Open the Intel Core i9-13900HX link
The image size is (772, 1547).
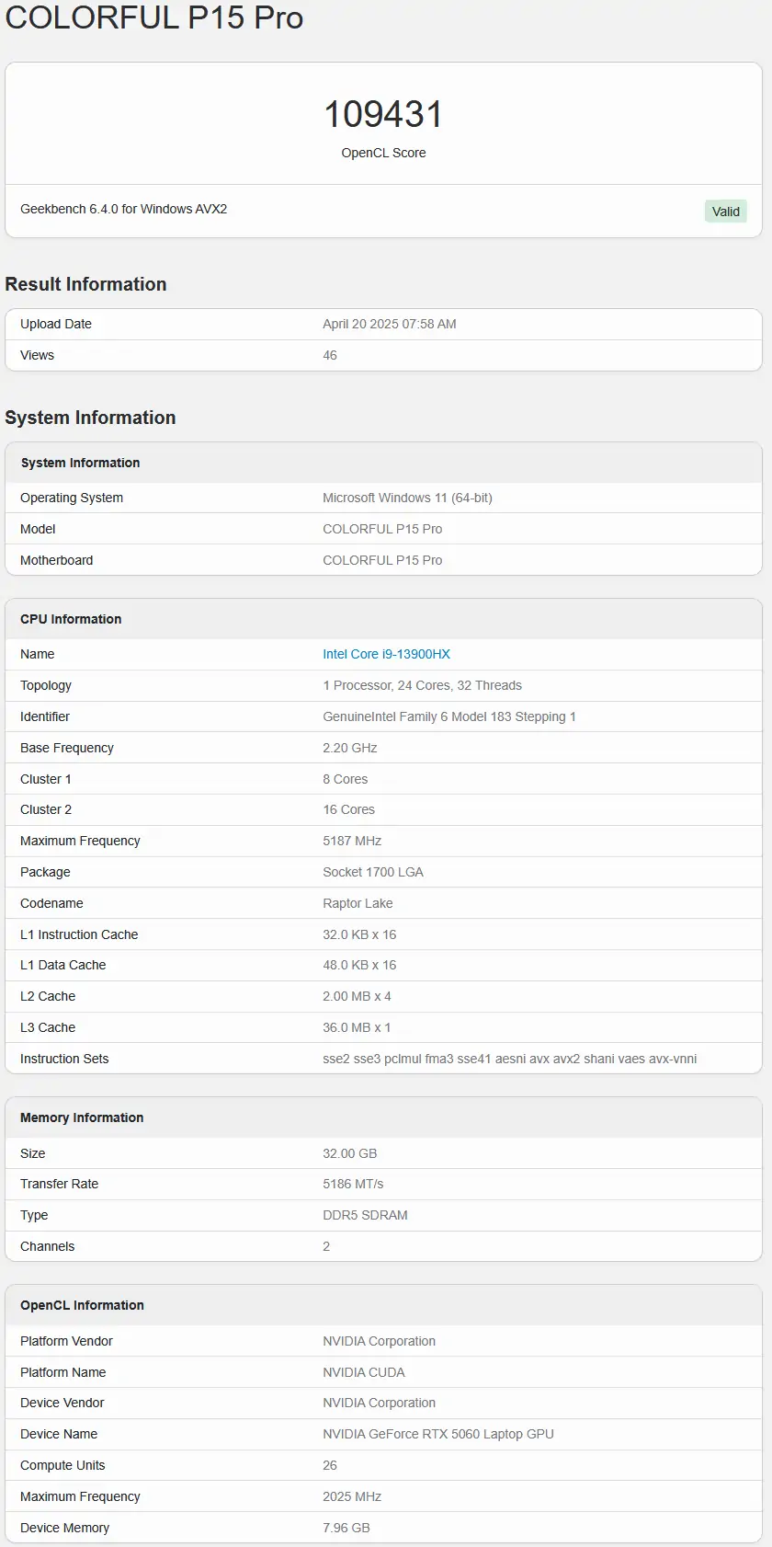[386, 654]
